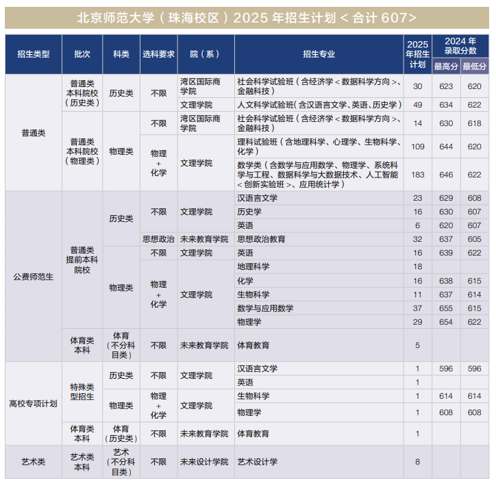Select the 高校专项计划 cell
This screenshot has height=483, width=496.
tap(34, 404)
